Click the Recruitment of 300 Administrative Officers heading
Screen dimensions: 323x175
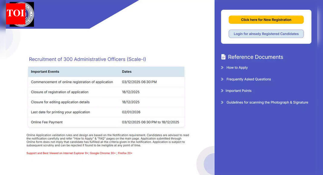[x=87, y=59]
